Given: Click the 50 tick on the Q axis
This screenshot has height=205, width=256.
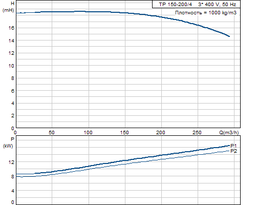Looking at the screenshot, I should pos(52,132).
